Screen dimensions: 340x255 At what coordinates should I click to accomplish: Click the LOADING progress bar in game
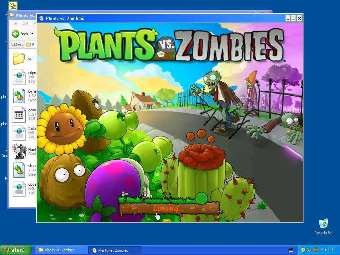pos(169,209)
